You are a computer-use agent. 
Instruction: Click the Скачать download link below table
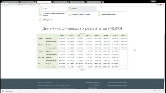click(82, 69)
